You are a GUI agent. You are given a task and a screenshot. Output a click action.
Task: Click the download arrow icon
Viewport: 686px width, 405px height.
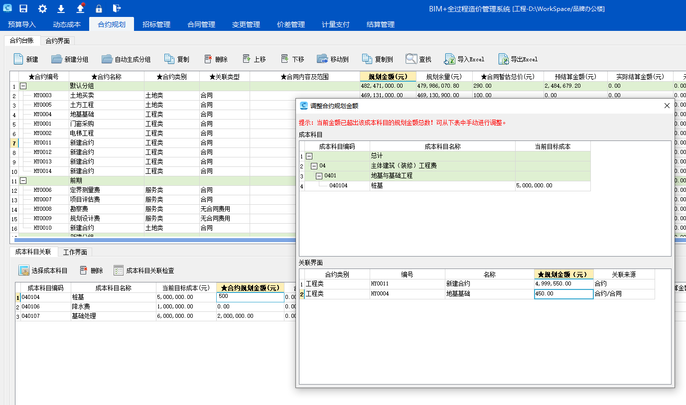pos(61,8)
